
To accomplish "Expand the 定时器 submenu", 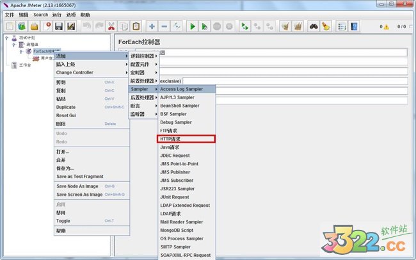I will (143, 72).
